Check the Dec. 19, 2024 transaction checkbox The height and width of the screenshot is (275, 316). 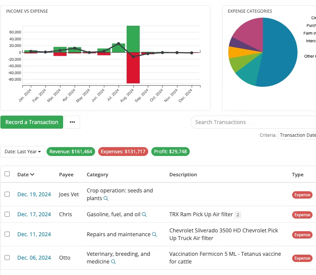click(x=7, y=194)
